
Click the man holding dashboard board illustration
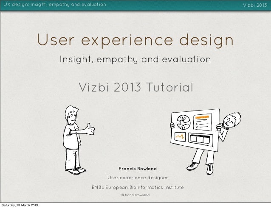pyautogui.click(x=206, y=141)
